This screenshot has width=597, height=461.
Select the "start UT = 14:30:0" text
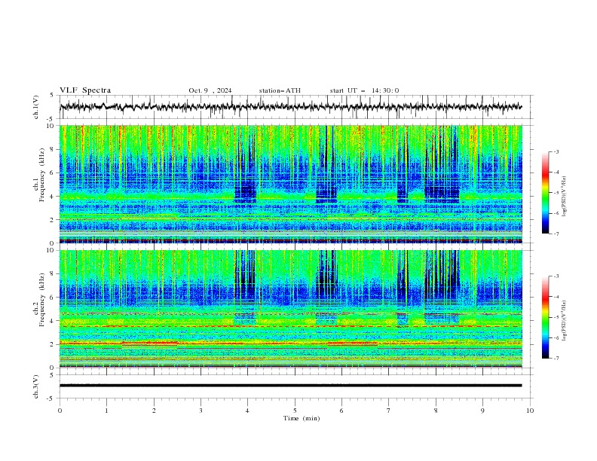(x=364, y=90)
